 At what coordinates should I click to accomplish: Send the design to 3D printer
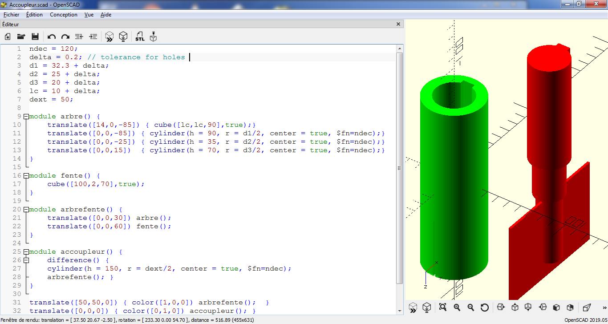point(154,36)
